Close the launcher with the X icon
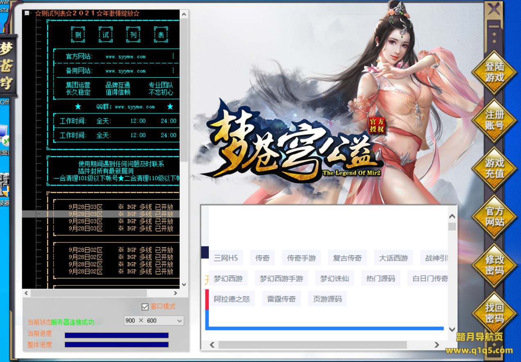The width and height of the screenshot is (521, 362). 494,8
